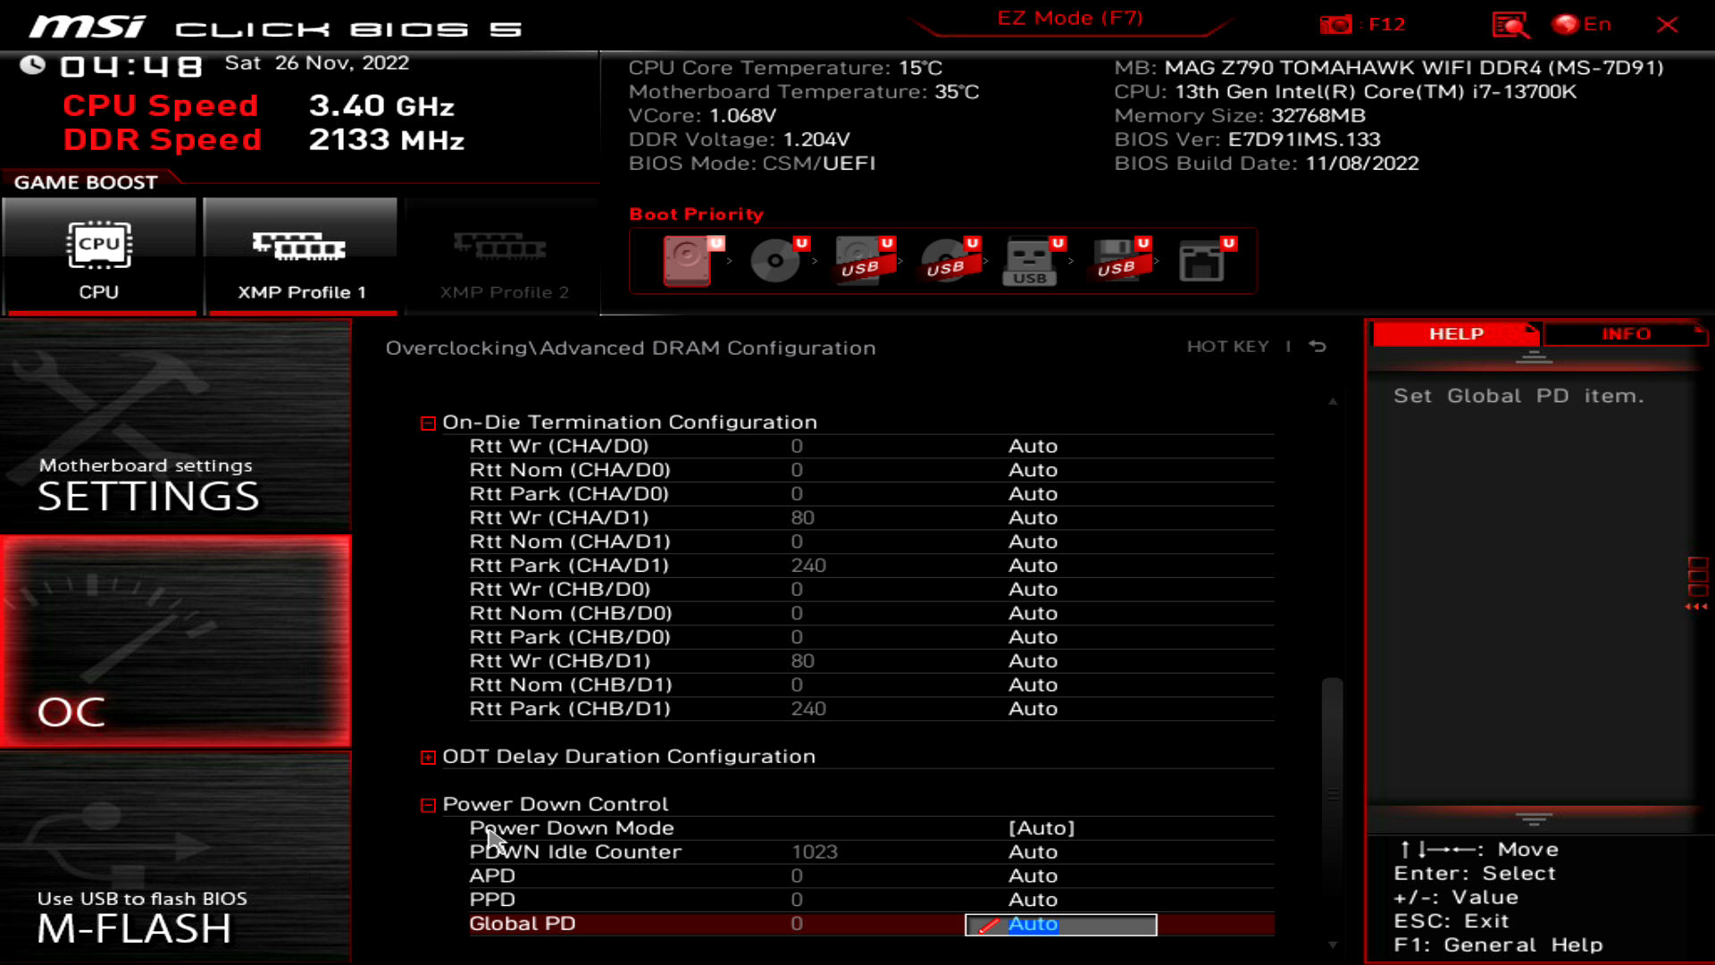Set Rtt Wr (CHB/D1) Auto value
The image size is (1715, 965).
[x=1033, y=661]
